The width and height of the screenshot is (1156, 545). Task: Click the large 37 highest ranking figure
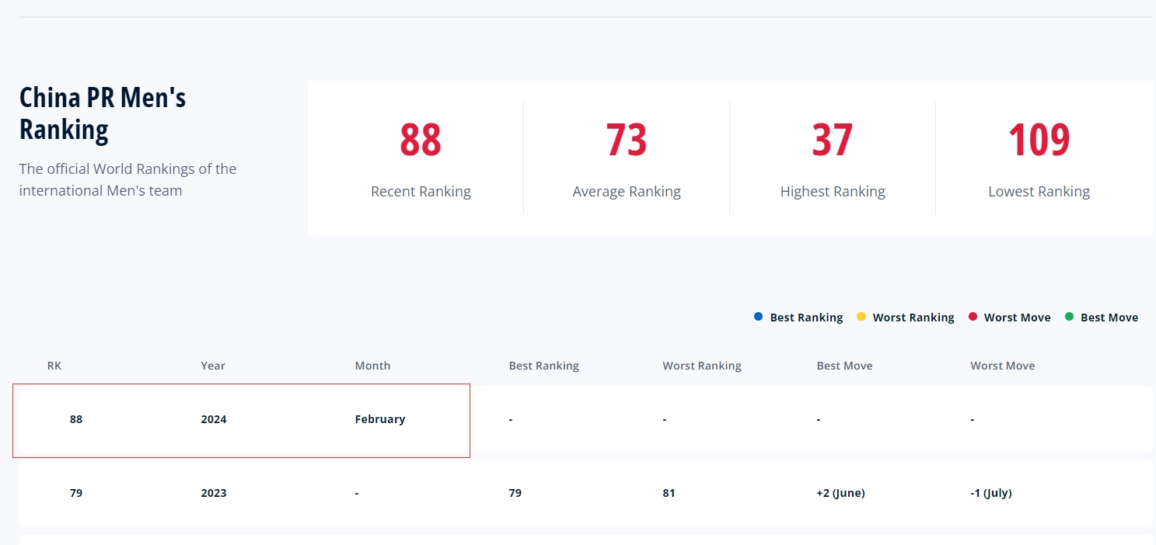point(833,140)
